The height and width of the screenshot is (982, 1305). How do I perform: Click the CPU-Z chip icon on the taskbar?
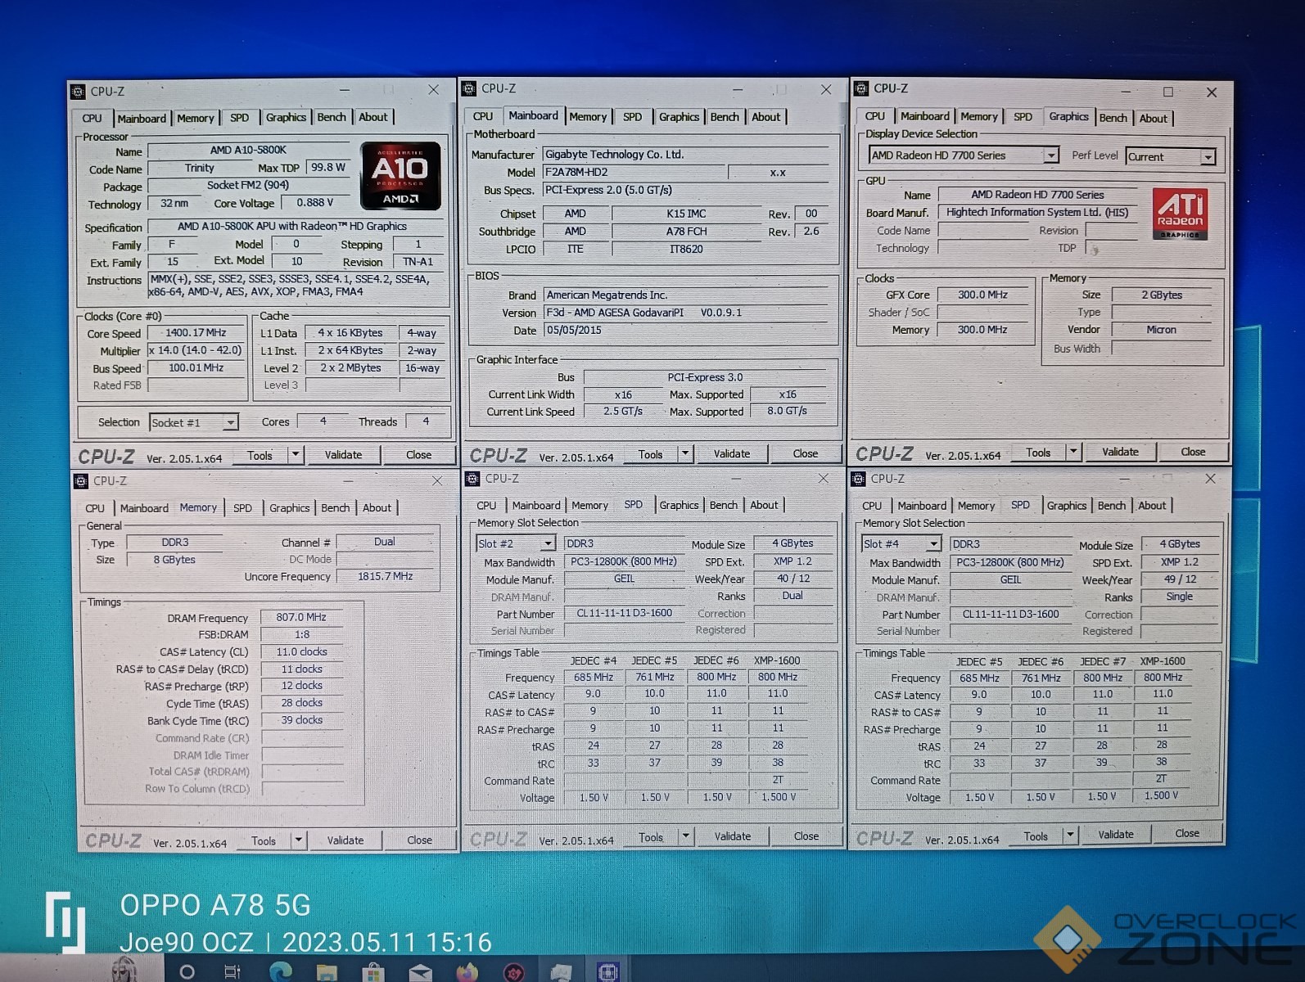(608, 971)
